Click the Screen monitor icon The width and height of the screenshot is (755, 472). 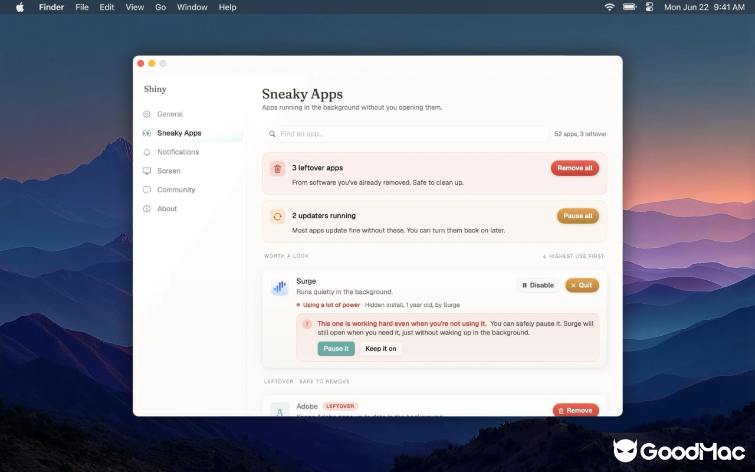(x=147, y=171)
